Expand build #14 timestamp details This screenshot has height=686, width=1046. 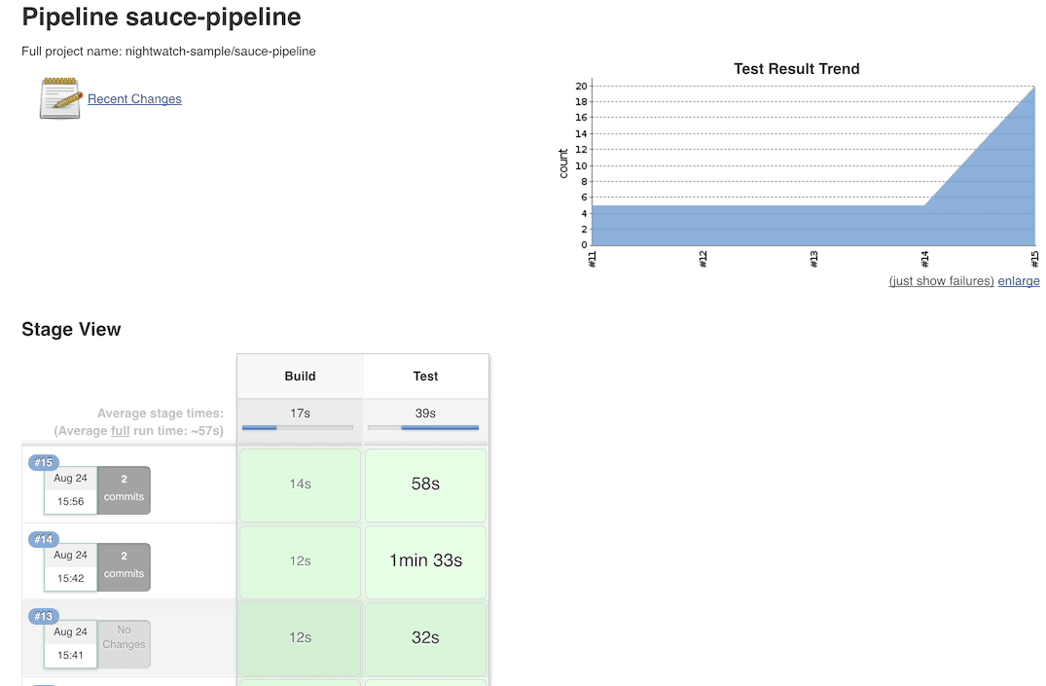pyautogui.click(x=73, y=567)
